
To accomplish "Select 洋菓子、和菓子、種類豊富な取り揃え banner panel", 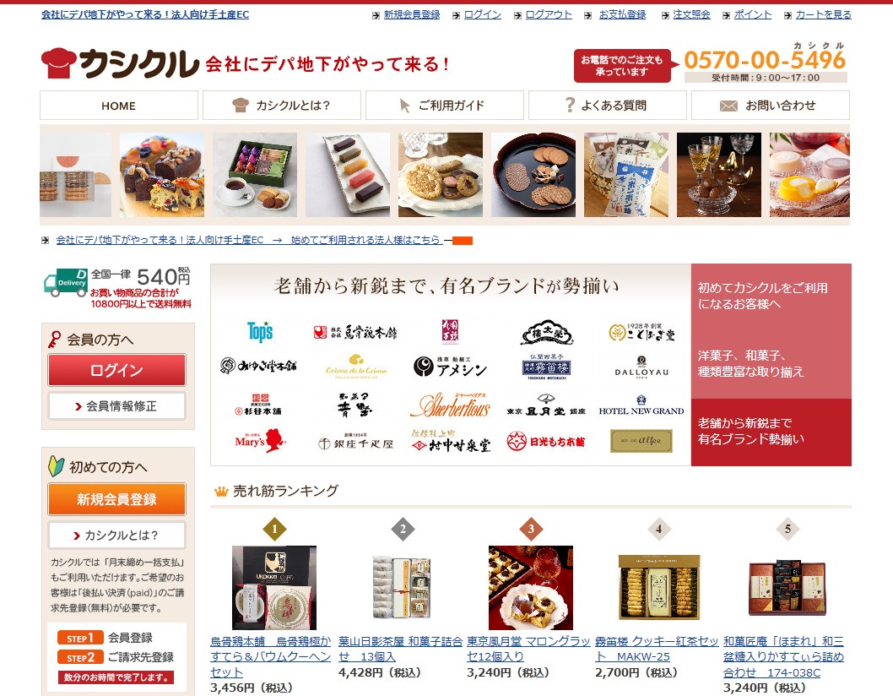I will pos(771,364).
